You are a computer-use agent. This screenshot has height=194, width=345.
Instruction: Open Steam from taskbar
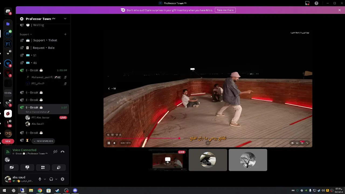pos(57,190)
